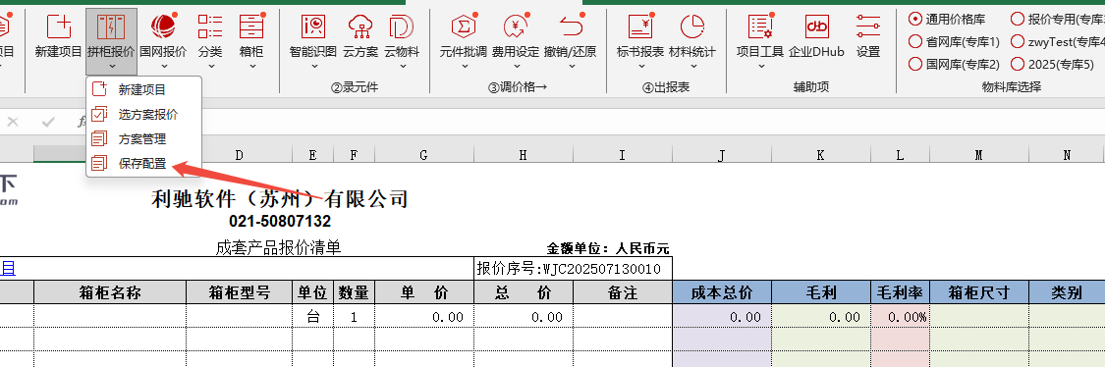
Task: Open the 设置 sliders icon
Action: tap(868, 26)
